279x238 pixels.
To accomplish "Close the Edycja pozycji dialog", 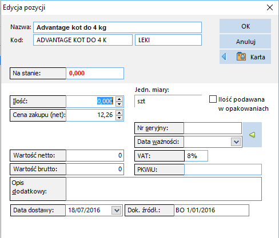I will pos(270,7).
